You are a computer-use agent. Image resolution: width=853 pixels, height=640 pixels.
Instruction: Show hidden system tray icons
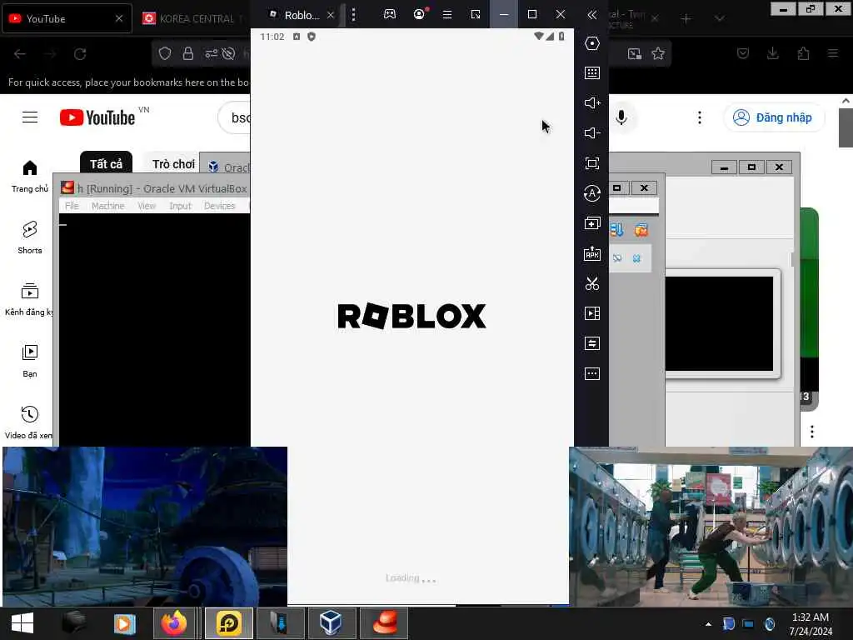pos(708,623)
